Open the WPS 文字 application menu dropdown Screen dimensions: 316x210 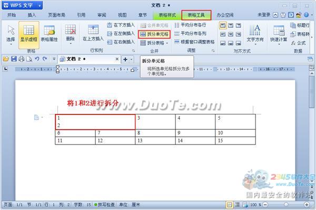click(x=39, y=6)
